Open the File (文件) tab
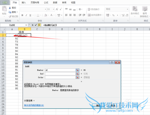 (5, 2)
